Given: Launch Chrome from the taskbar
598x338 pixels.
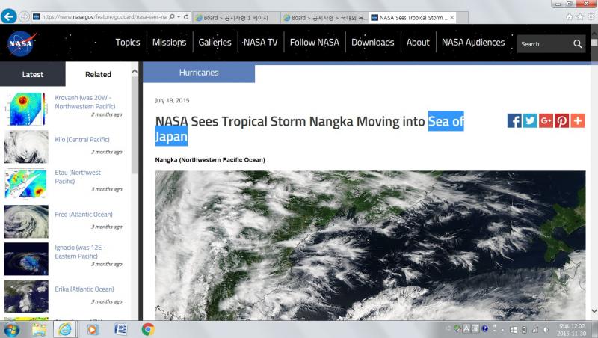Looking at the screenshot, I should click(148, 329).
